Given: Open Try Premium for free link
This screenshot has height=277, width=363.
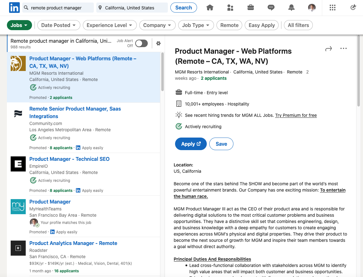Looking at the screenshot, I should [x=296, y=115].
